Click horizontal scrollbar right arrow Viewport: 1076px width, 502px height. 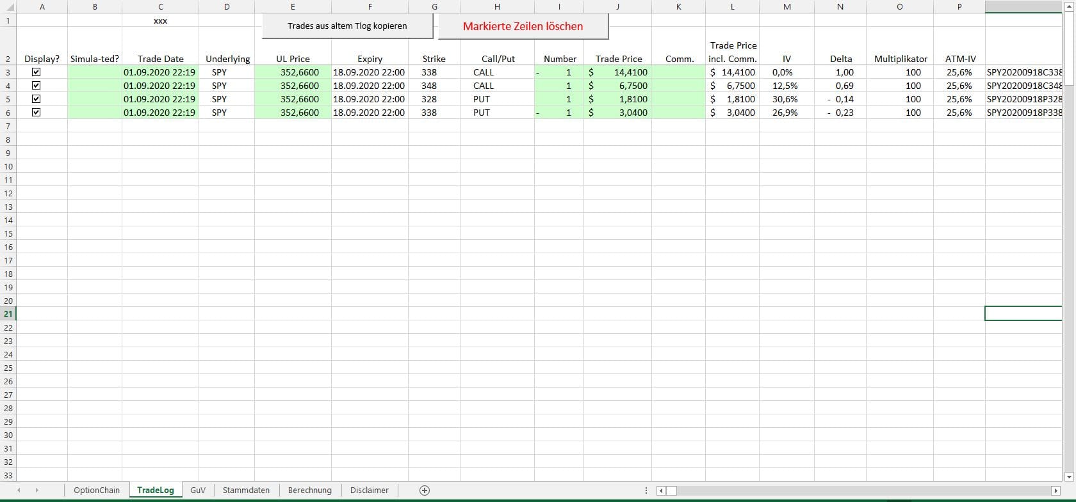tap(1056, 490)
